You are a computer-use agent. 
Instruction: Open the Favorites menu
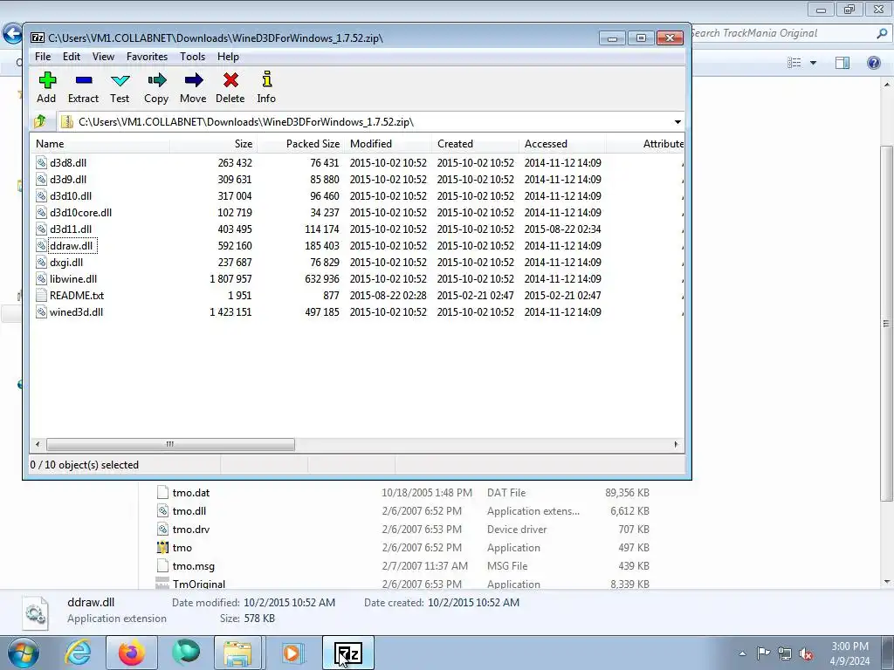click(x=147, y=57)
